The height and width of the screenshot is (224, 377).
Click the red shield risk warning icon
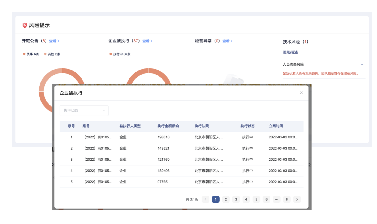(x=25, y=26)
